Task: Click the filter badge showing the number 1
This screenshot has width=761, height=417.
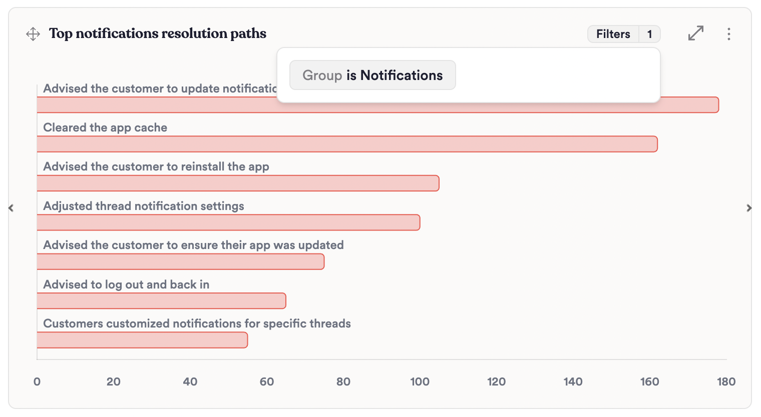Action: pos(650,34)
